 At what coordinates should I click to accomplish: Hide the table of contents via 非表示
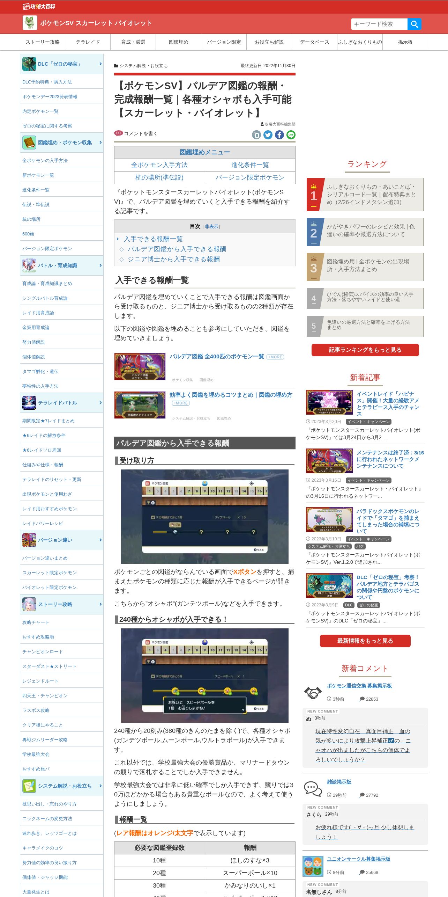tap(211, 227)
